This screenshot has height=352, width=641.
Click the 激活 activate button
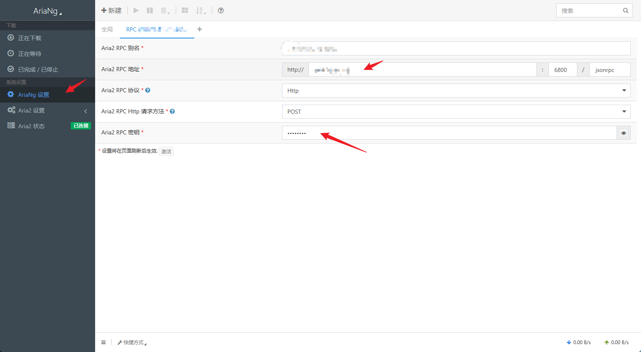[166, 151]
